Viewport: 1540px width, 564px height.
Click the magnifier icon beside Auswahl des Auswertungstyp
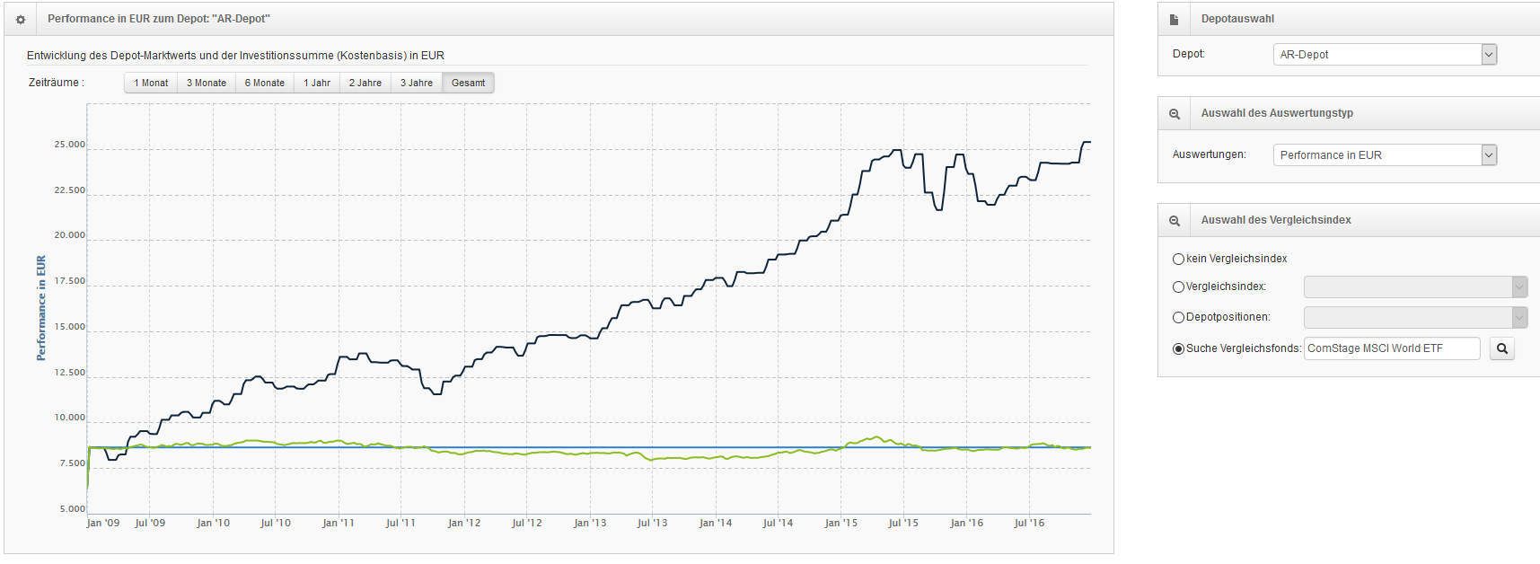click(1175, 114)
